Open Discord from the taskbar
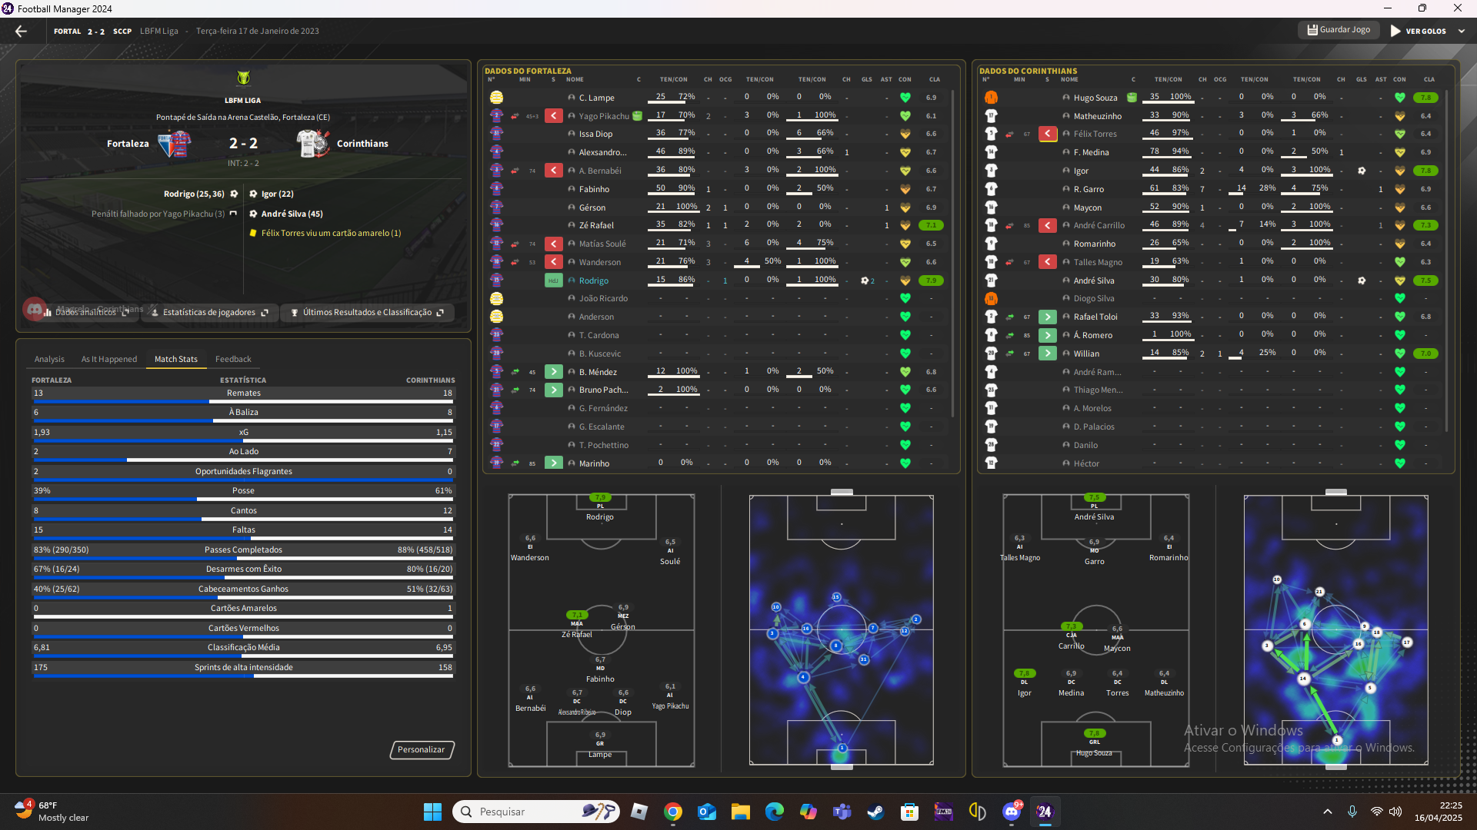The width and height of the screenshot is (1477, 830). coord(1012,812)
